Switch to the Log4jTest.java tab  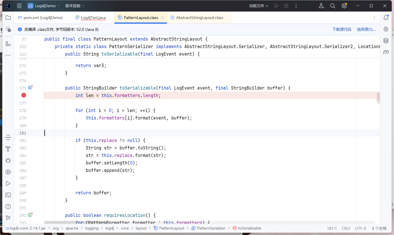[x=93, y=18]
